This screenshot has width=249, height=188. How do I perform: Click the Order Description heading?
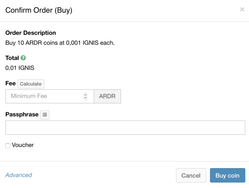[x=30, y=33]
